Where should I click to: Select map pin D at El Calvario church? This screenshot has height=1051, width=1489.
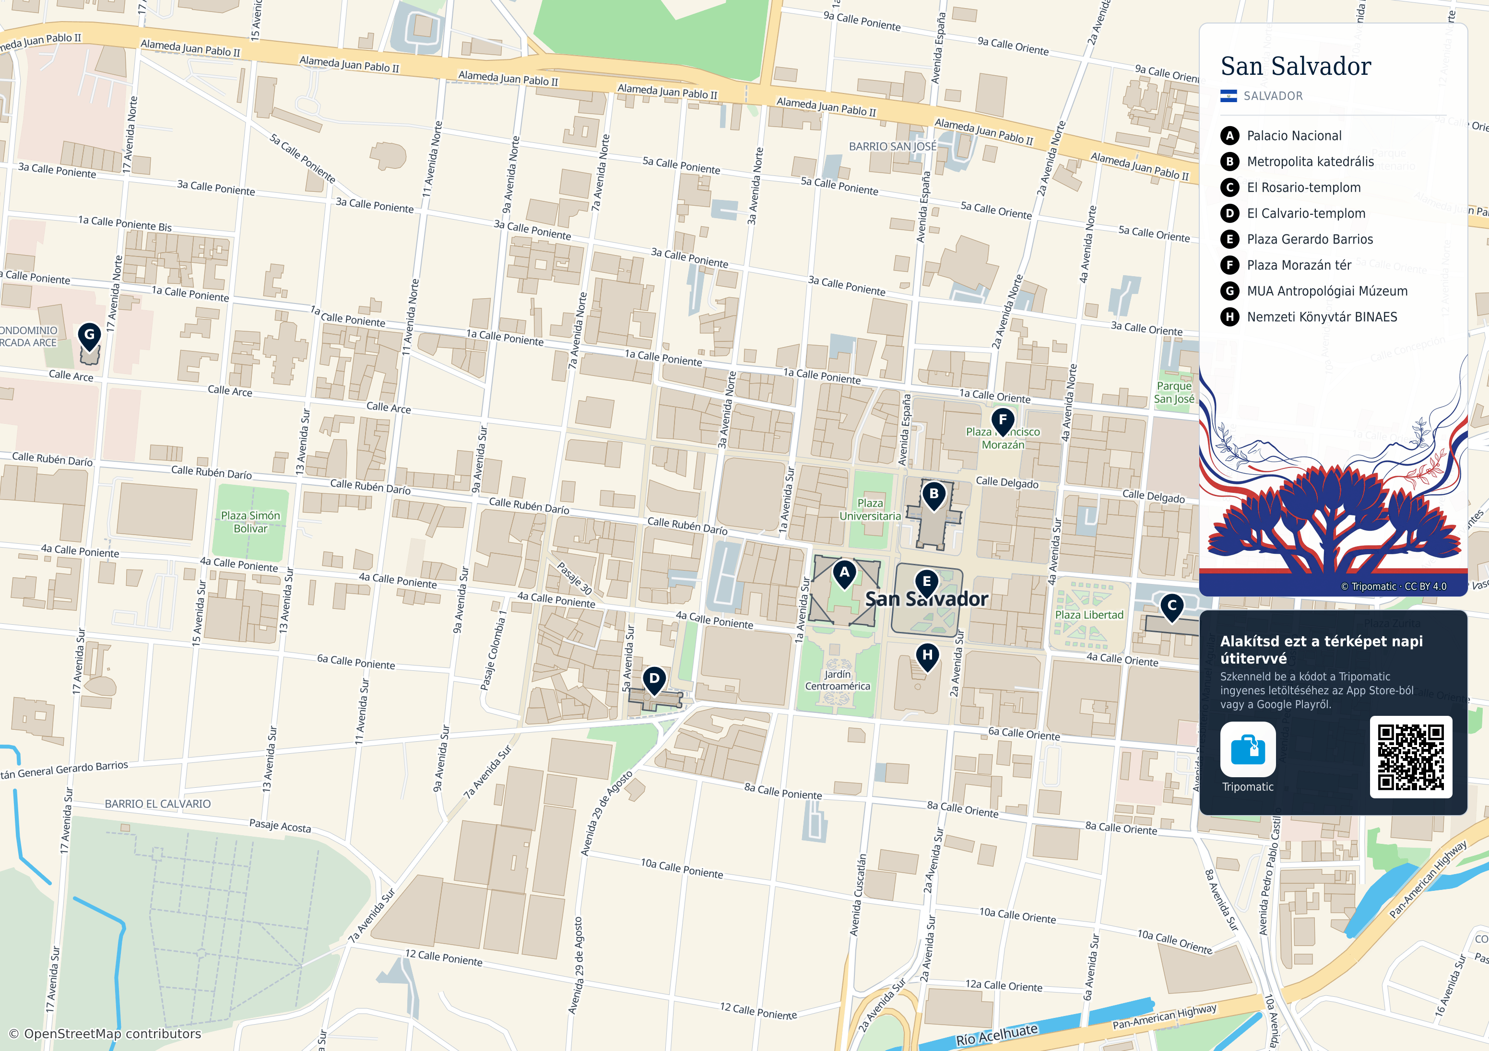click(654, 681)
